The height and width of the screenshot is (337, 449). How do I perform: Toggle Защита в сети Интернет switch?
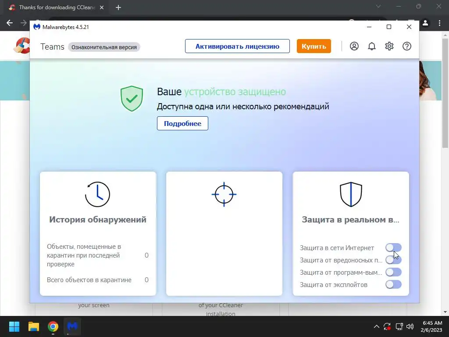pyautogui.click(x=393, y=247)
